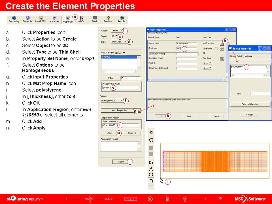Select the Materials toolbar icon
Image resolution: width=272 pixels, height=204 pixels.
pyautogui.click(x=54, y=20)
